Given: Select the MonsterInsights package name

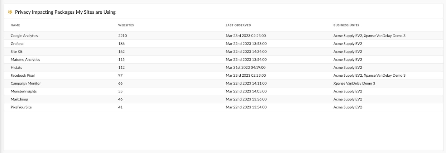Looking at the screenshot, I should click(24, 92).
